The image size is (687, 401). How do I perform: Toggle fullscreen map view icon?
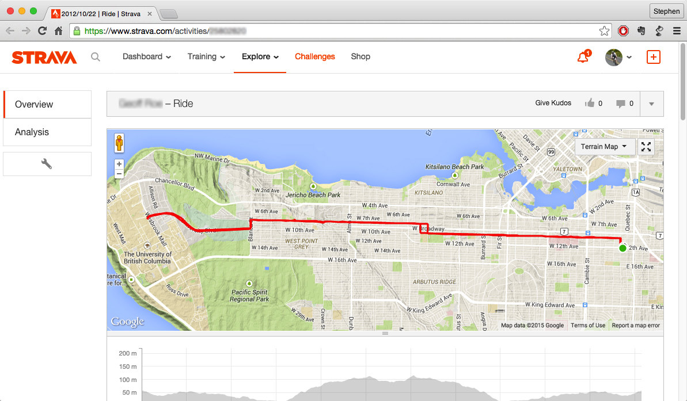[x=646, y=147]
